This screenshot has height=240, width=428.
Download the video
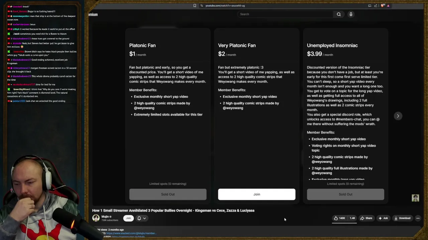tap(402, 218)
